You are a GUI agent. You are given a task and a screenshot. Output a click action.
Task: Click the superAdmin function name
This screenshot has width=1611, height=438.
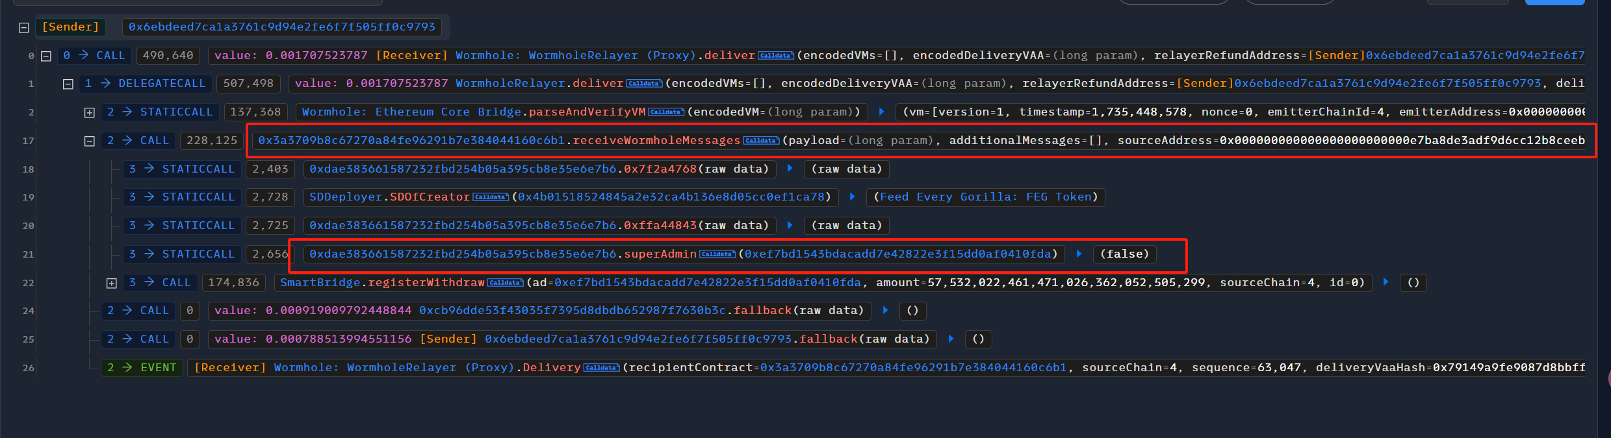click(660, 254)
